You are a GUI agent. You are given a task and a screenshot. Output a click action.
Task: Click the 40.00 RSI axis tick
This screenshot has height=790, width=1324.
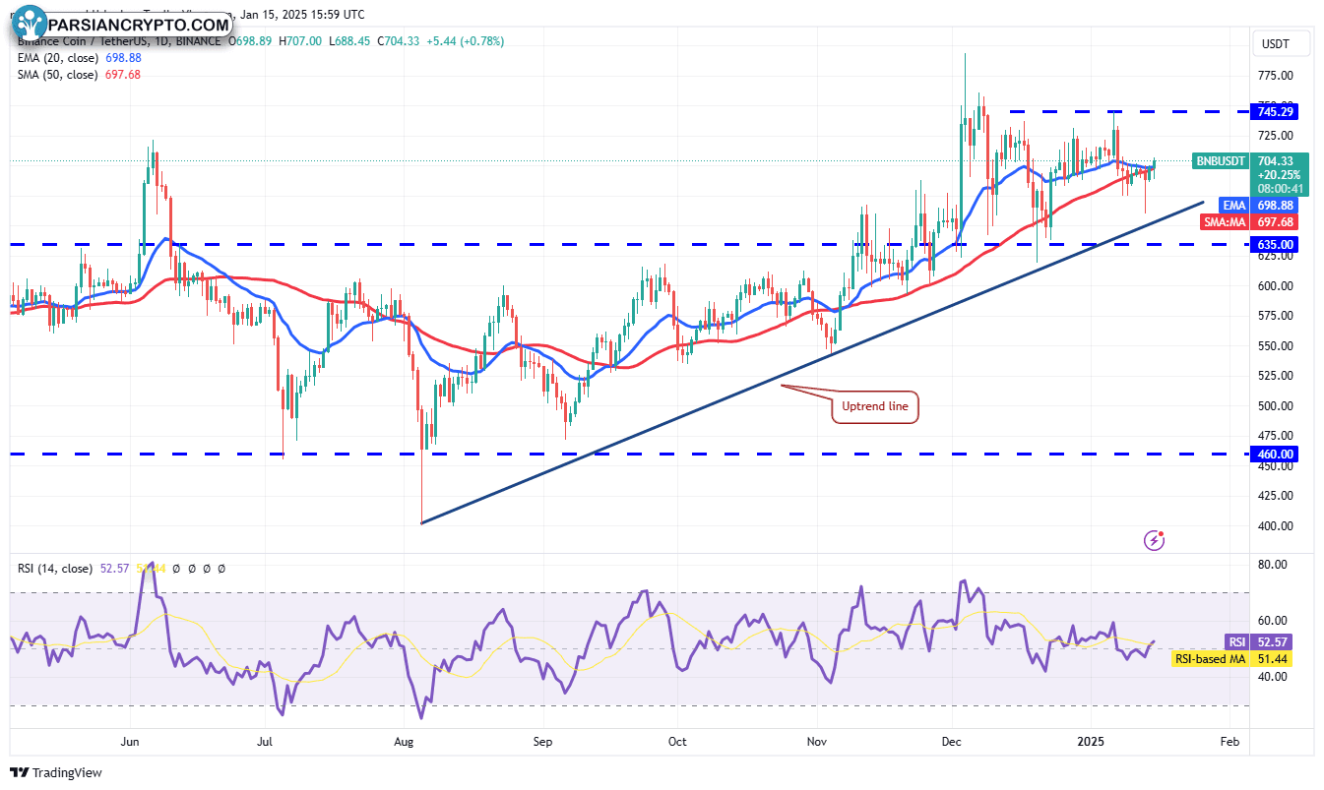click(1272, 677)
